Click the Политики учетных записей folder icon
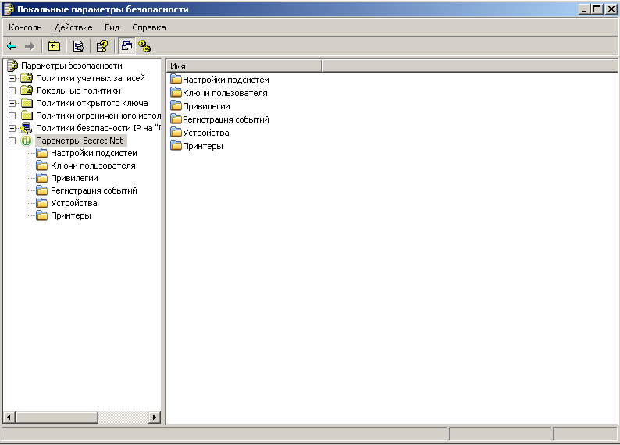620x445 pixels. [27, 78]
